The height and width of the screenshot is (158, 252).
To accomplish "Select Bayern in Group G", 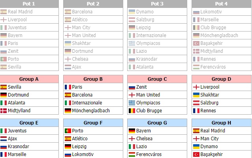I will coord(143,131).
